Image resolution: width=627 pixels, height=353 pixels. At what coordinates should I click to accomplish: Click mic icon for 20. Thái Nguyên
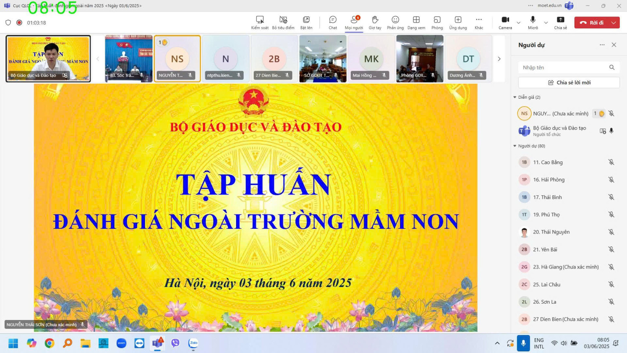pyautogui.click(x=611, y=232)
